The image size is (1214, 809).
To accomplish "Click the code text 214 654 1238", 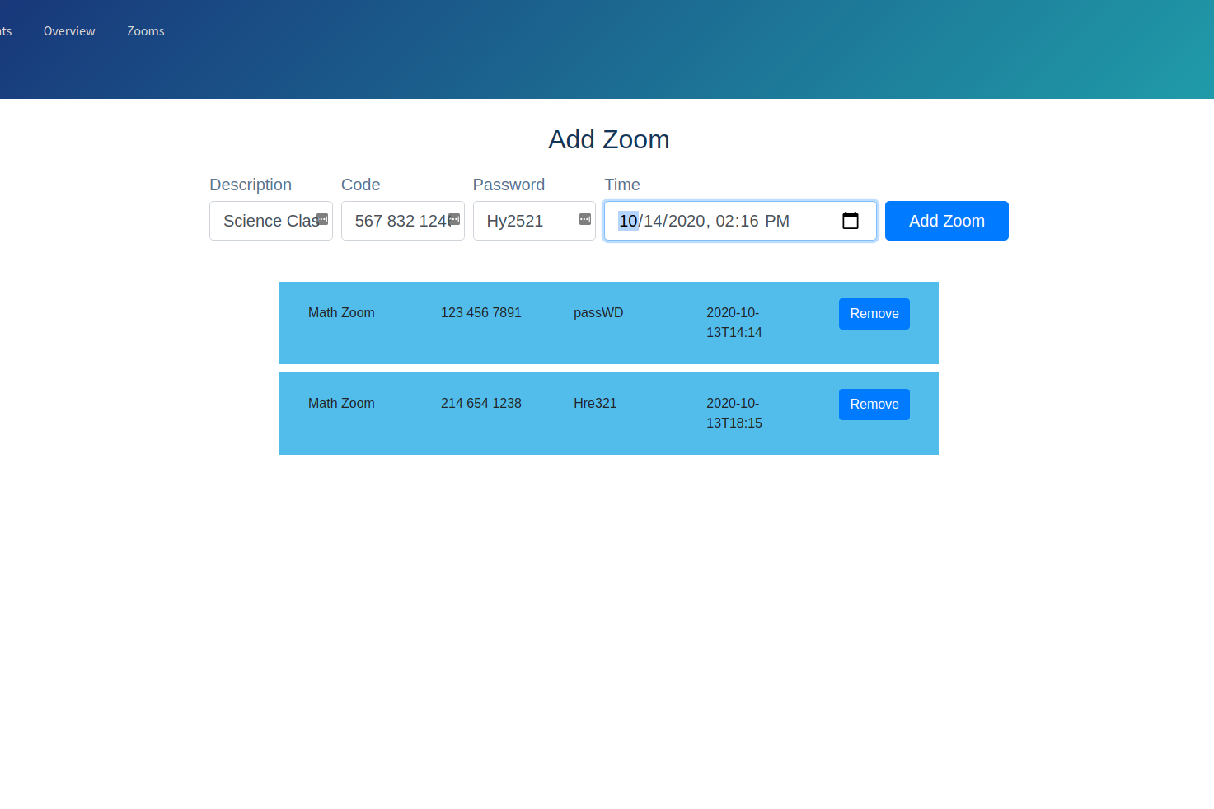I will (x=481, y=404).
